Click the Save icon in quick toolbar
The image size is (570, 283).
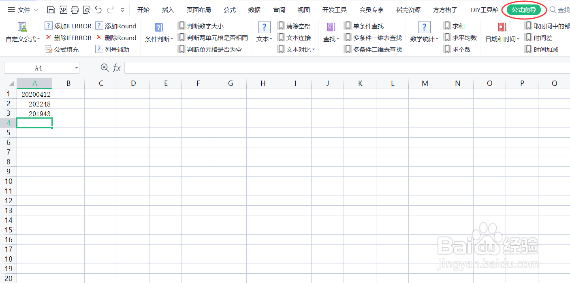51,10
